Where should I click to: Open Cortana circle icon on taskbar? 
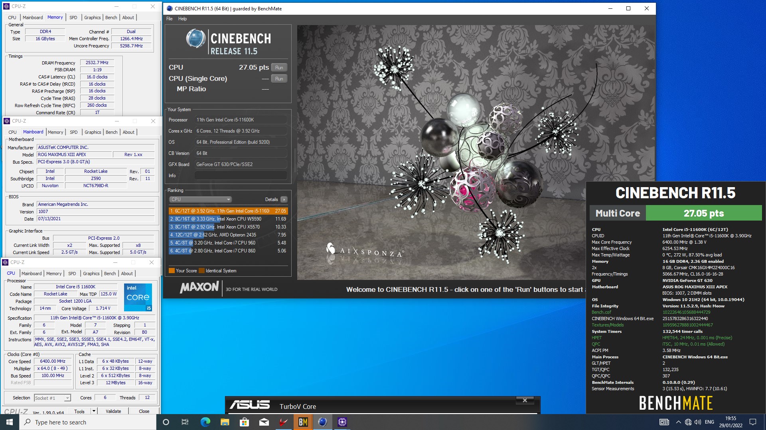pos(166,422)
